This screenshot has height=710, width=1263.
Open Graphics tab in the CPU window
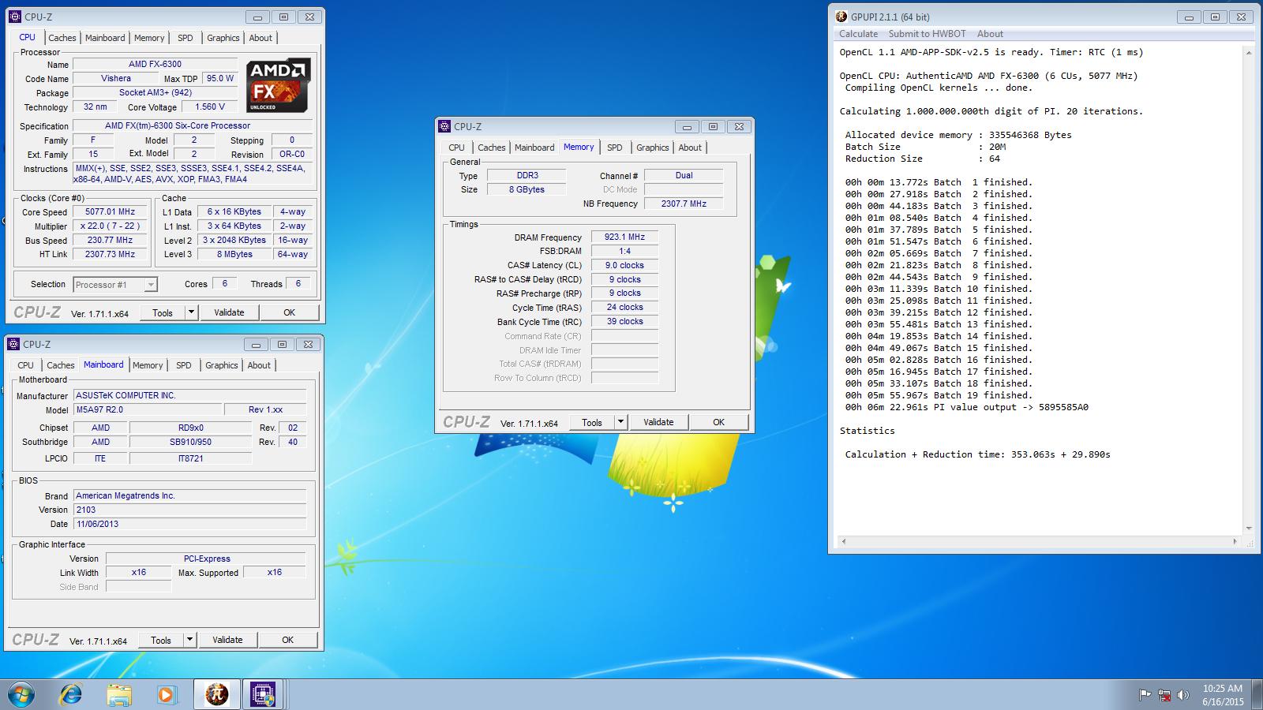pyautogui.click(x=223, y=38)
